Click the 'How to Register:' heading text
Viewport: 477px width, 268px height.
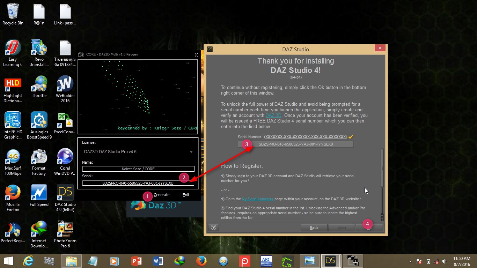tap(242, 166)
